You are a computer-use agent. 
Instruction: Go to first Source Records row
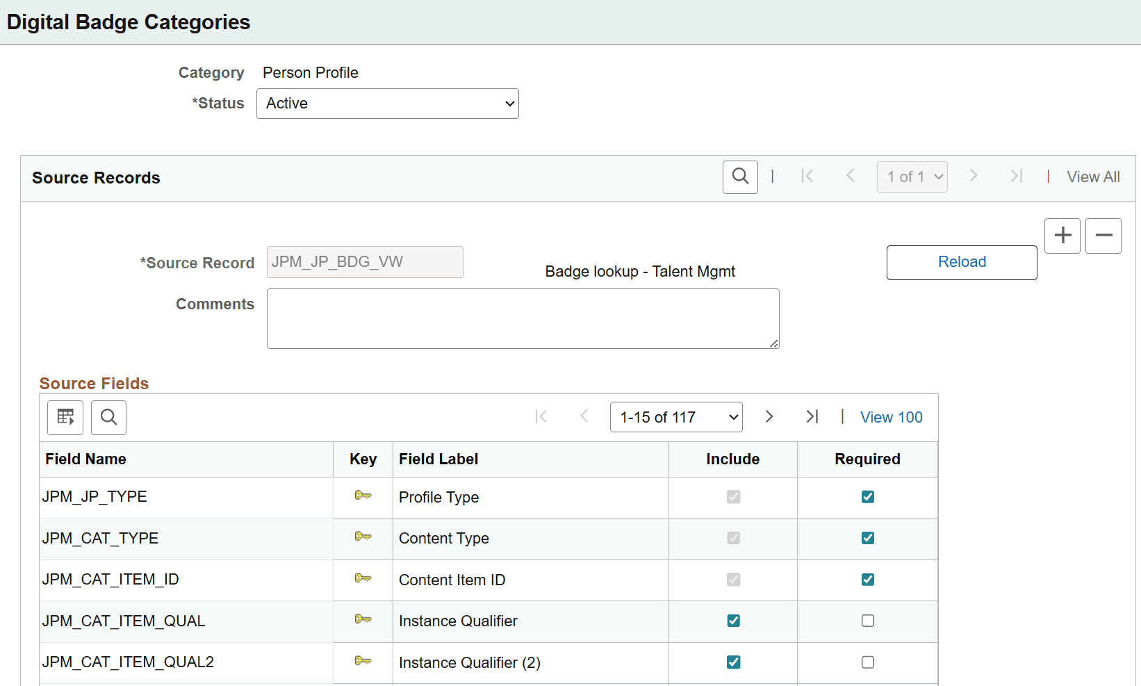[807, 177]
